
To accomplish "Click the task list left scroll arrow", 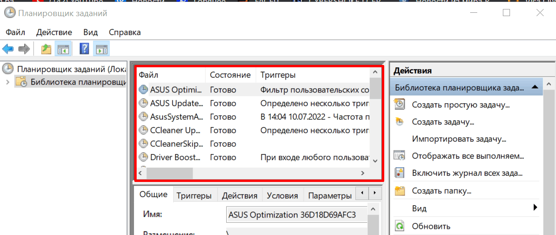I will pyautogui.click(x=140, y=173).
